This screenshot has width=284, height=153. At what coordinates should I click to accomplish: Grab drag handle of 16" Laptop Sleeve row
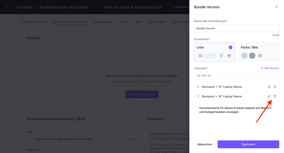pyautogui.click(x=198, y=96)
